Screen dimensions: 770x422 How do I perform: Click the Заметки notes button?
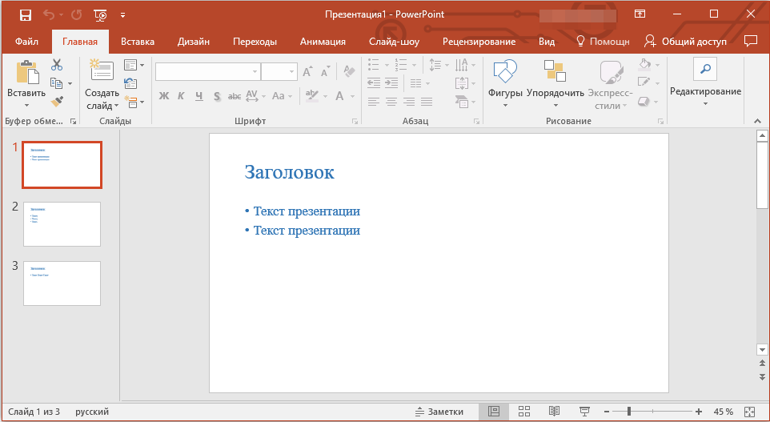tap(439, 412)
